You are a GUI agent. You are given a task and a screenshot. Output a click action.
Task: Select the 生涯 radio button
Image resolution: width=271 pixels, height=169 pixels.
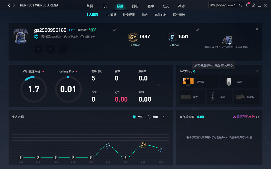click(134, 117)
